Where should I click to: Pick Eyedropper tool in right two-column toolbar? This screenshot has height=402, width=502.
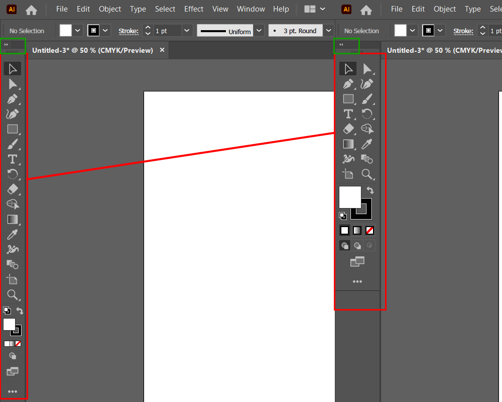coord(367,144)
